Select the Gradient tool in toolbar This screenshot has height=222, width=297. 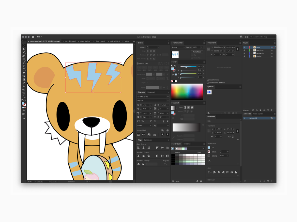click(x=24, y=79)
